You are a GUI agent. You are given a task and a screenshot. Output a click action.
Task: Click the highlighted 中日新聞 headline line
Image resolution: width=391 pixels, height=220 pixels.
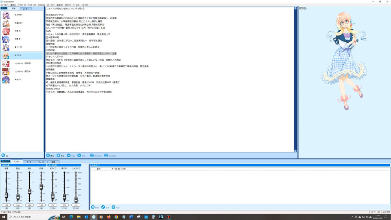[81, 53]
